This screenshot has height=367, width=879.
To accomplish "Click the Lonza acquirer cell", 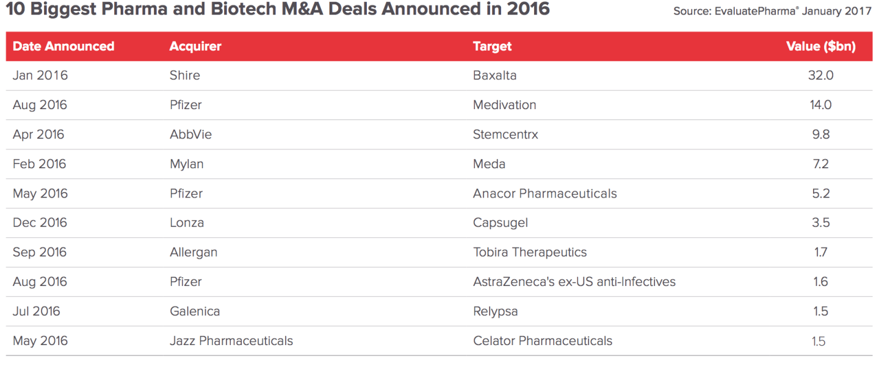I will (x=187, y=223).
